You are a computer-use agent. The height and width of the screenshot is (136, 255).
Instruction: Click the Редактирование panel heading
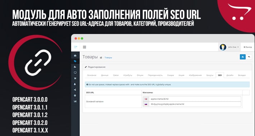[x=97, y=67]
